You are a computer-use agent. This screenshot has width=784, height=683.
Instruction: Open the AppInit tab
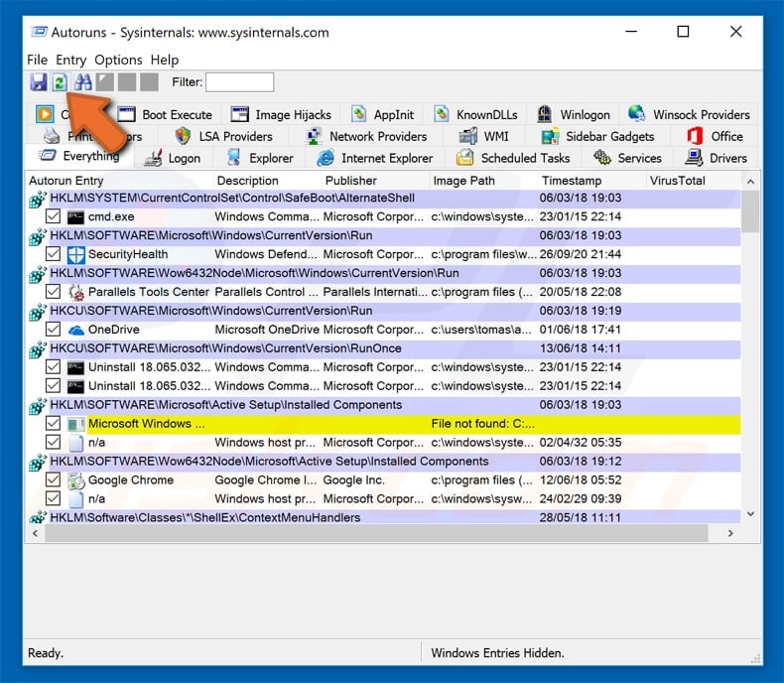pos(382,114)
